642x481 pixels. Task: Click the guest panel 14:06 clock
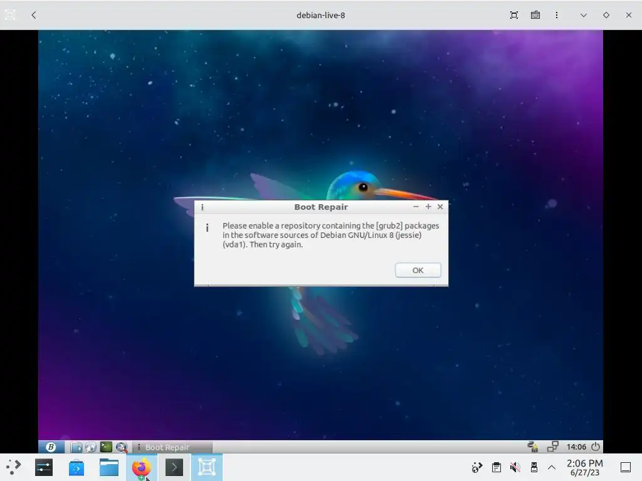[x=576, y=447]
